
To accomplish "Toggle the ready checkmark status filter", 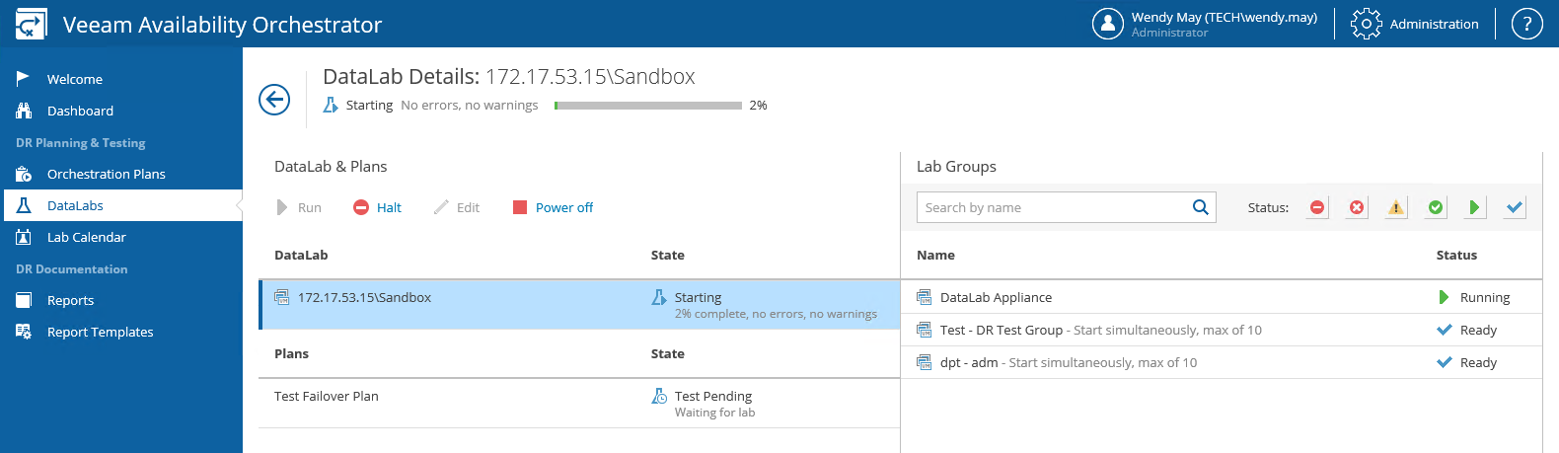I will pos(1515,207).
